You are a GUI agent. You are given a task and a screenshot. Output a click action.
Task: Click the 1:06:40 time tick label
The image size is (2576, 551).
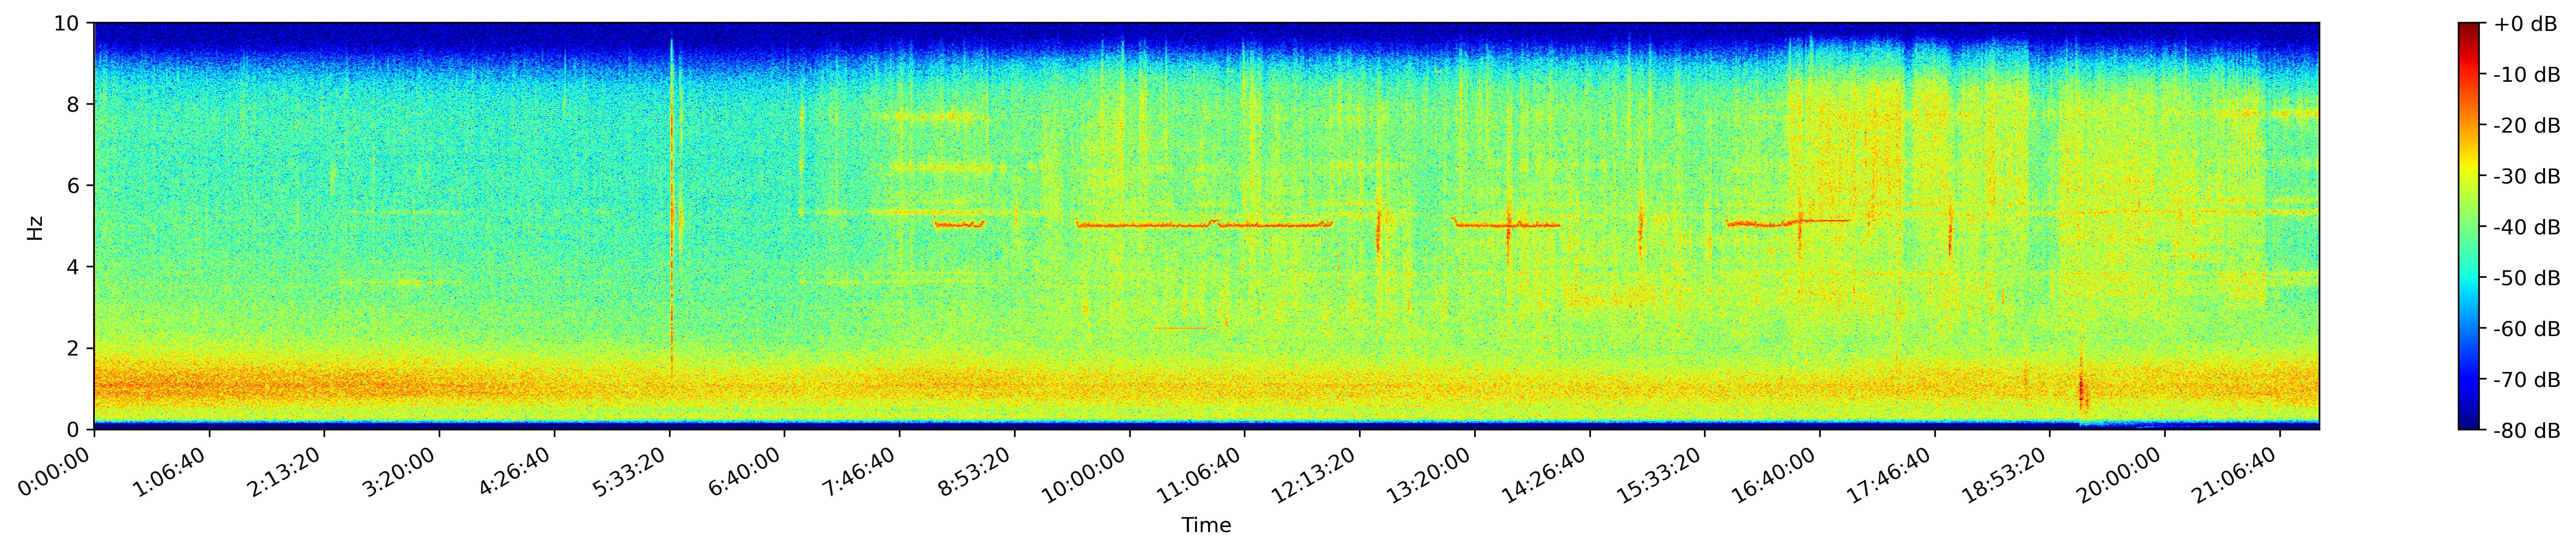click(172, 471)
